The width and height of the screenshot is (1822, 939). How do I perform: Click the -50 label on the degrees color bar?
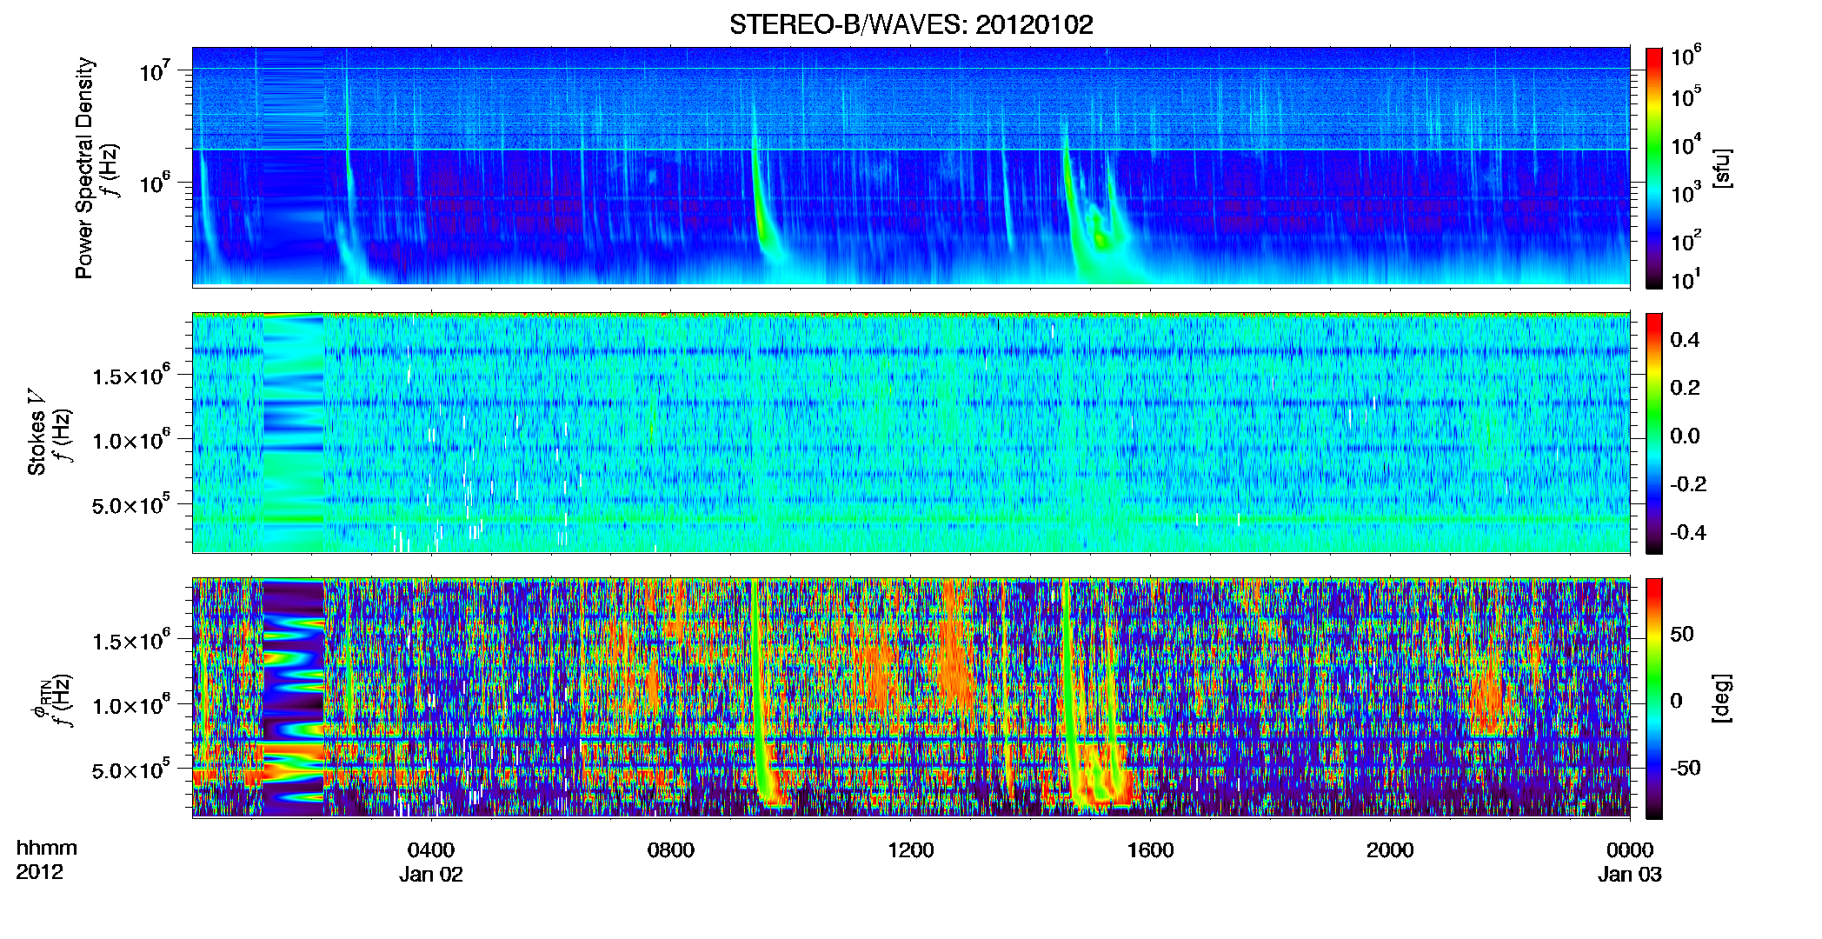1686,768
